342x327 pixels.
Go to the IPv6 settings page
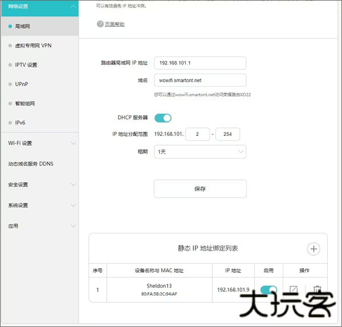coord(21,123)
